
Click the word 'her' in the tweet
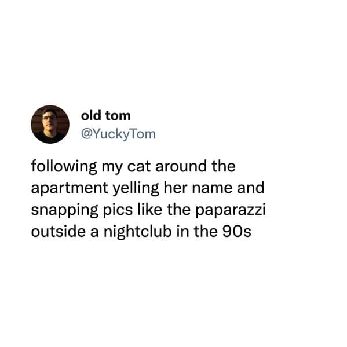pos(176,188)
